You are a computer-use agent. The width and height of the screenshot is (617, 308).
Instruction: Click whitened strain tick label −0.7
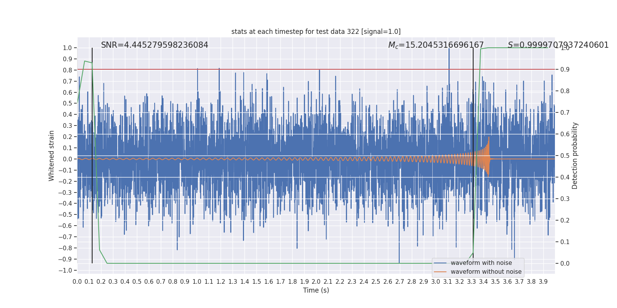coord(65,237)
